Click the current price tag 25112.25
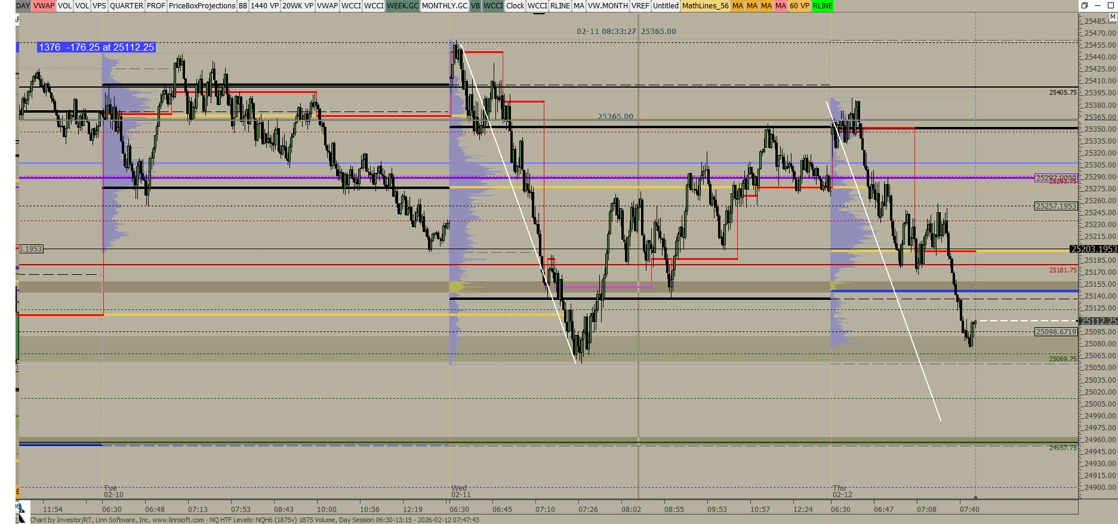 click(1098, 321)
